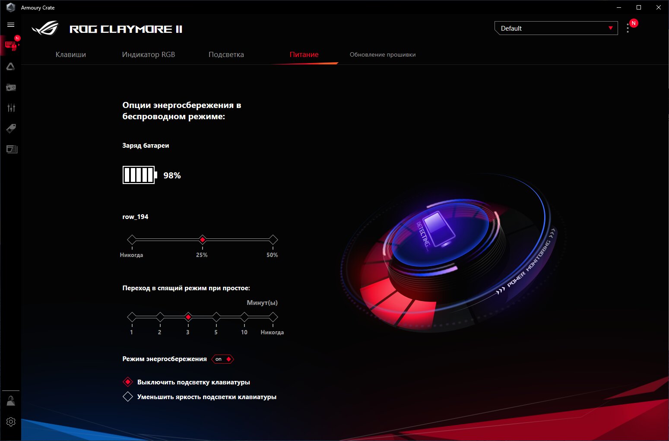Click the row_194 label
The image size is (669, 441).
click(x=135, y=217)
